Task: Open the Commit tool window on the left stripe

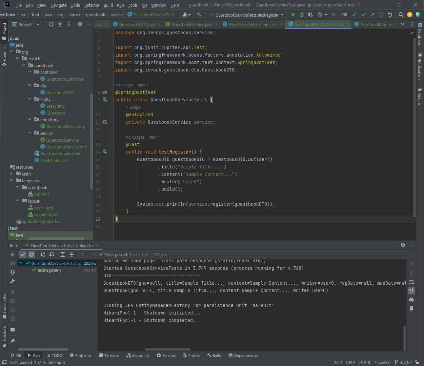Action: coord(4,56)
